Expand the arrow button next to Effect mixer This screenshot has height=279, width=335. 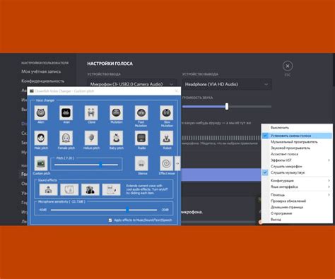[177, 163]
